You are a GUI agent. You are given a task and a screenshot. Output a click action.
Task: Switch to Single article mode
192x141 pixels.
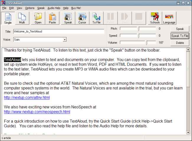click(8, 18)
